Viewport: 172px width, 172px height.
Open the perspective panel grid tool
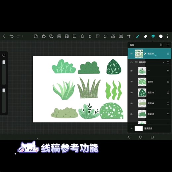[x=113, y=36]
